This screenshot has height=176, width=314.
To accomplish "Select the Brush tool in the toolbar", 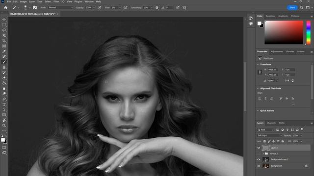I will pos(4,62).
